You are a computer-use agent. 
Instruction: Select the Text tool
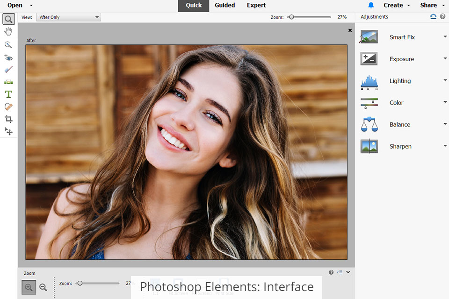coord(8,94)
